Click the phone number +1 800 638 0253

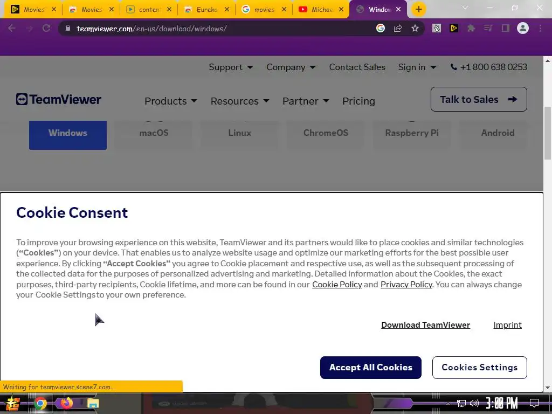(488, 67)
